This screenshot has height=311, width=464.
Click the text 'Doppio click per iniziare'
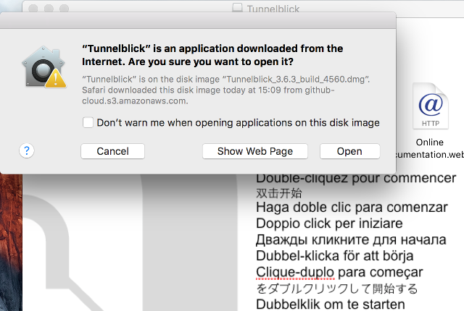(x=329, y=223)
